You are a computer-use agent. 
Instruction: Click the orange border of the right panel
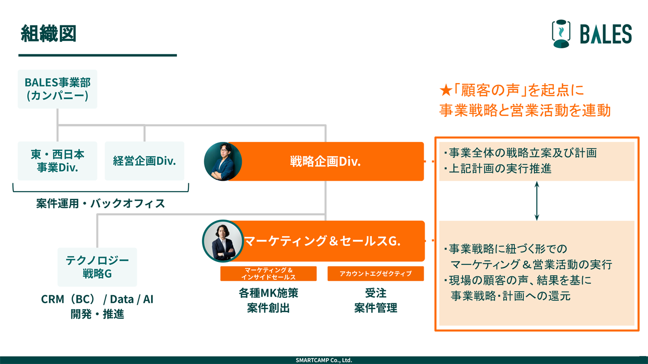(536, 137)
